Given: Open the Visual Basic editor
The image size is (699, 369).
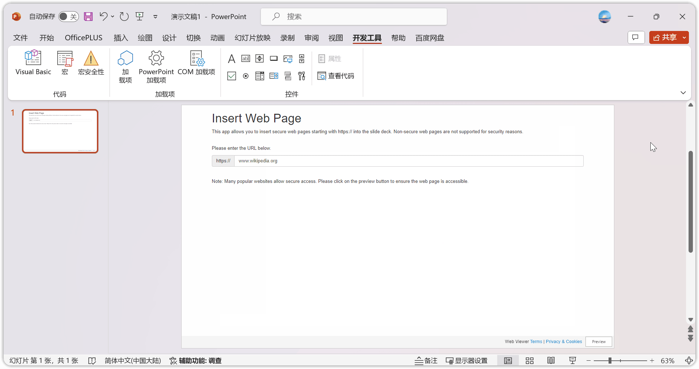Looking at the screenshot, I should [x=33, y=63].
